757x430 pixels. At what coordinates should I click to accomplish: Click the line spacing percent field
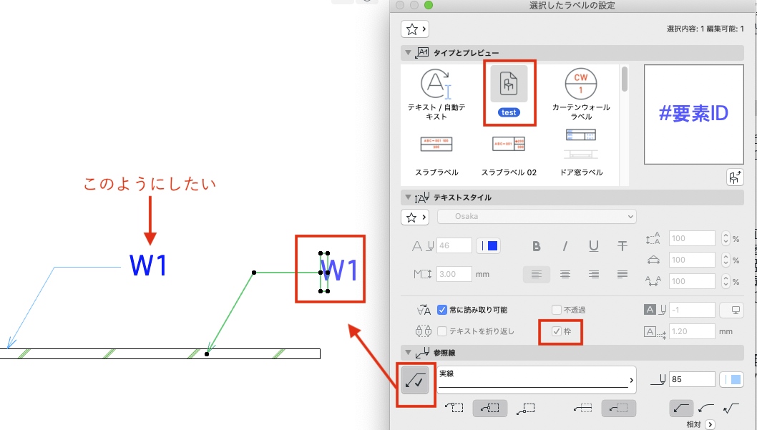coord(692,238)
